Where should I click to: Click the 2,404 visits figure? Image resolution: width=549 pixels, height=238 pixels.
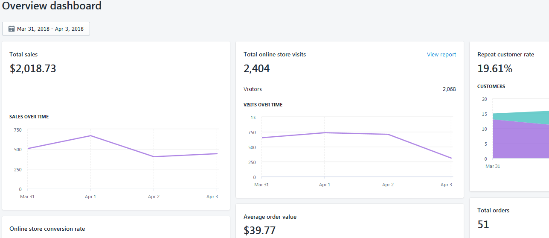257,69
